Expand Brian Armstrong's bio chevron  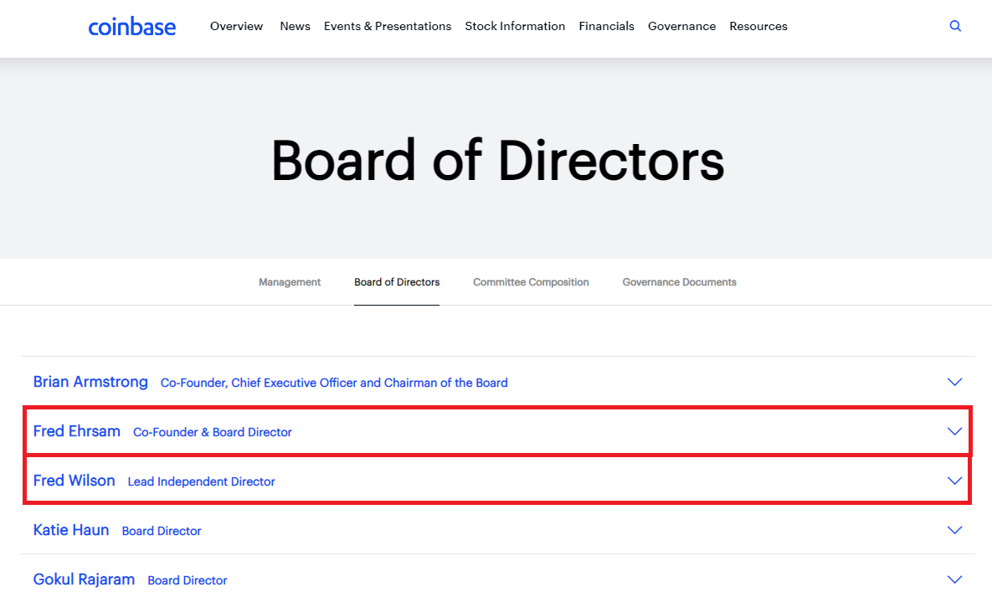pyautogui.click(x=954, y=382)
